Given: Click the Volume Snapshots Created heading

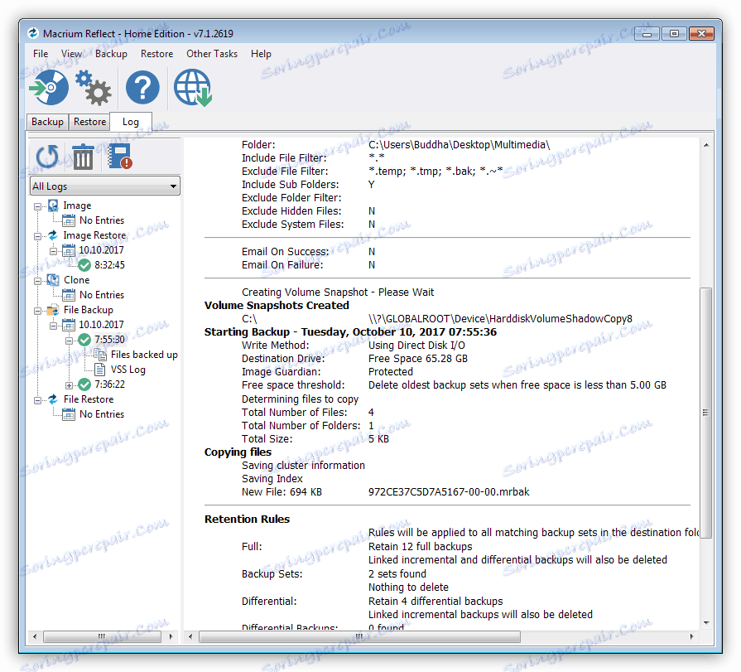Looking at the screenshot, I should (277, 306).
